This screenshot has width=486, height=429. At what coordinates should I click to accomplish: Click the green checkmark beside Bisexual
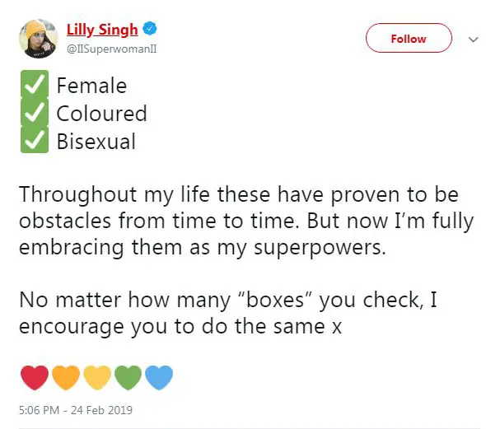tap(35, 140)
